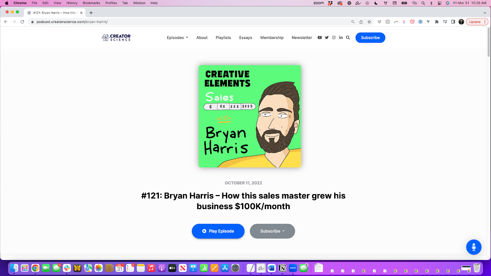The image size is (491, 276).
Task: Open Chrome tab search chevron
Action: point(485,13)
